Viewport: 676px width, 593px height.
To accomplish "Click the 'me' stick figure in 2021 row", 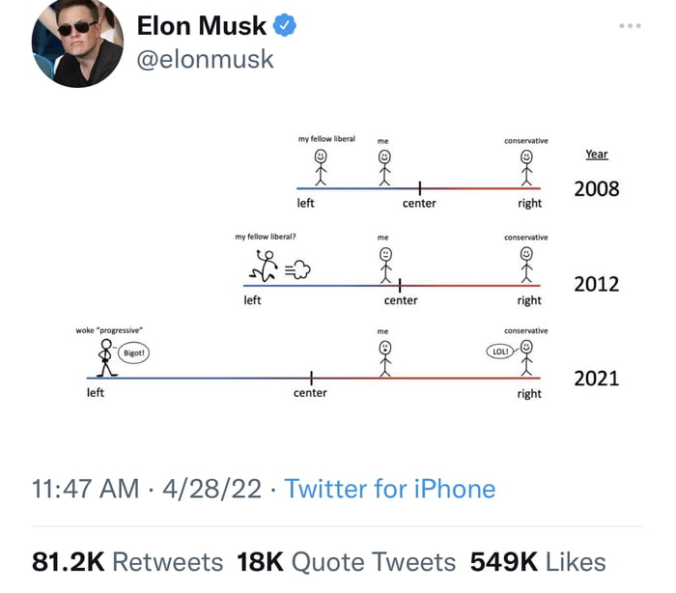I will pyautogui.click(x=385, y=358).
